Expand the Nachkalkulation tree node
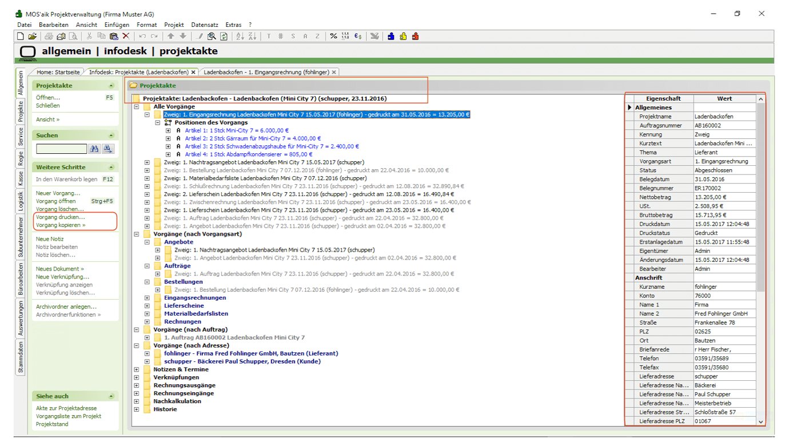The image size is (789, 446). point(137,401)
